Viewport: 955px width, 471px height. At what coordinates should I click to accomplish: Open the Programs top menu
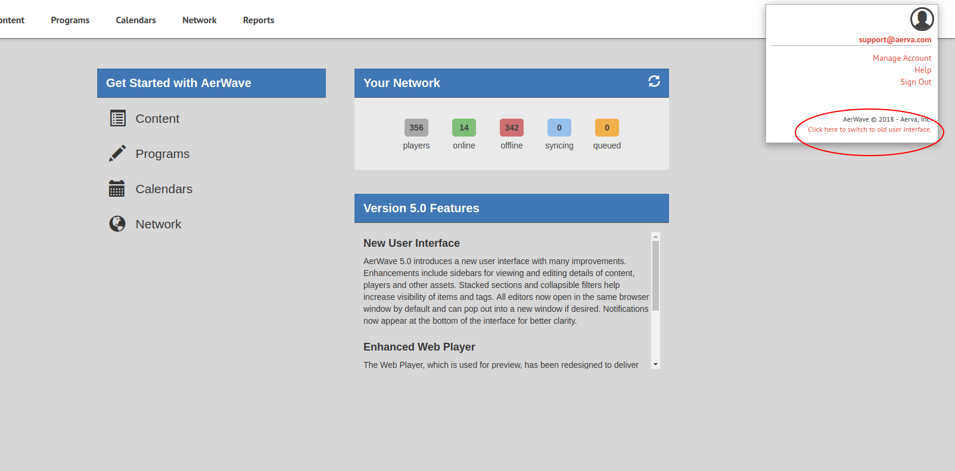tap(70, 20)
